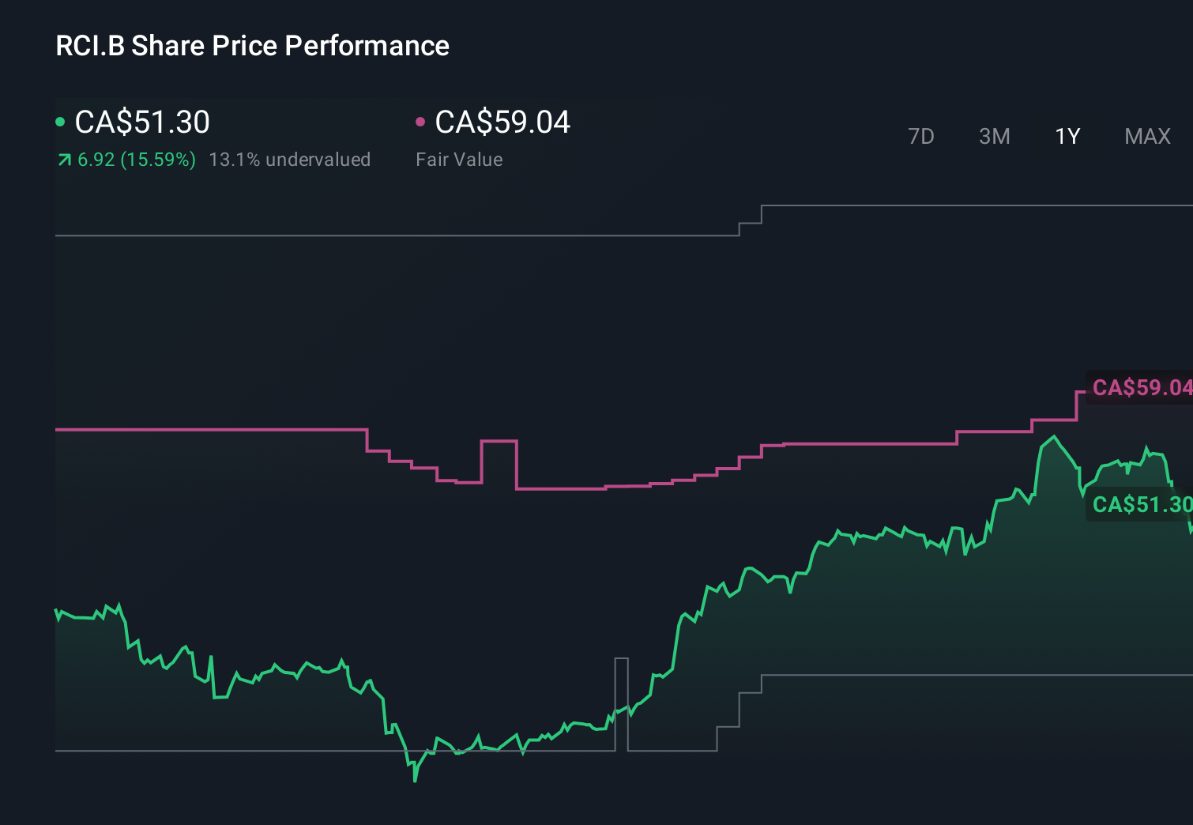Select the currently active 1Y range
Viewport: 1193px width, 825px height.
coord(1067,136)
